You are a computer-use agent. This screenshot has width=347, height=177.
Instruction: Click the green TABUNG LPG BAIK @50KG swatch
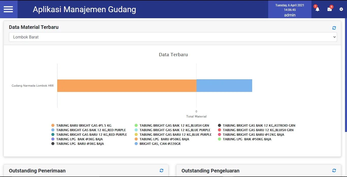220,139
